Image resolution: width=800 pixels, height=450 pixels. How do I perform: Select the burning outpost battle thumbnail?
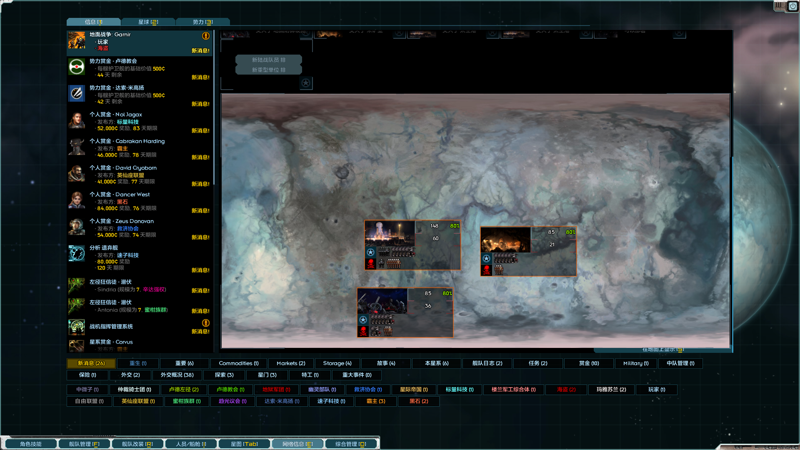(x=505, y=240)
